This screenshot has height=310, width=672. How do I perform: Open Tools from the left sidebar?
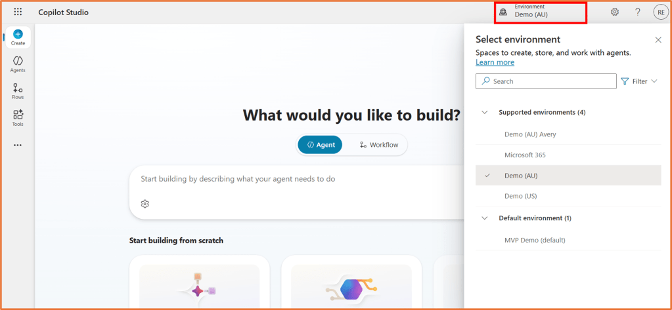(x=18, y=117)
